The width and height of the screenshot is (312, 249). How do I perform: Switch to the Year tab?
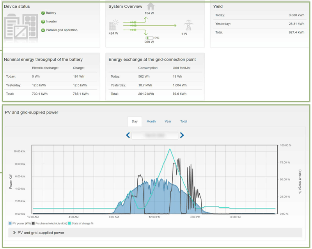168,121
